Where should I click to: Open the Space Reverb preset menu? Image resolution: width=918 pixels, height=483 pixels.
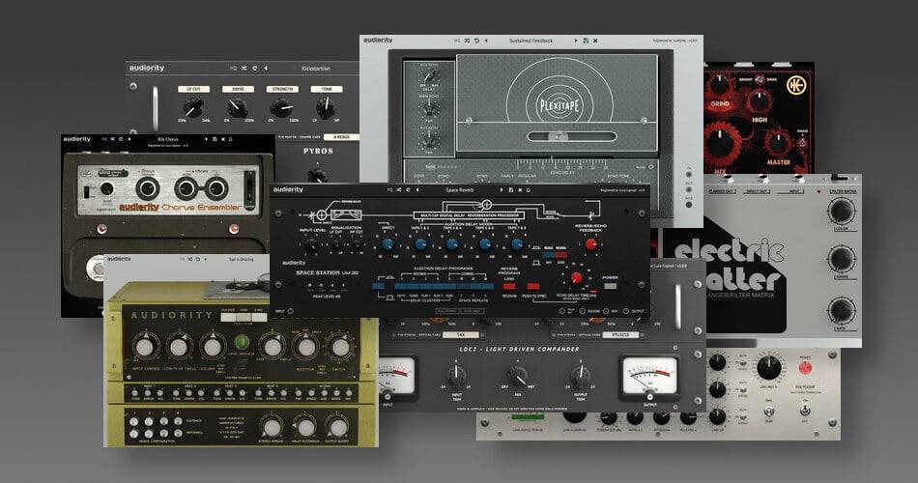pos(460,190)
